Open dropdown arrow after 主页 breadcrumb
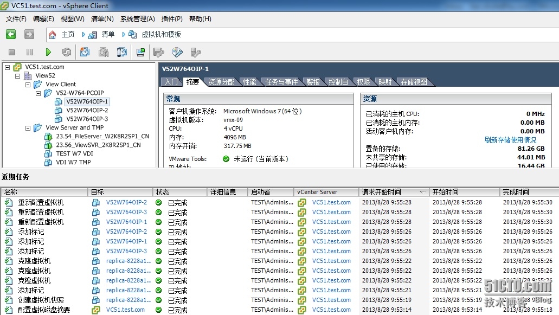Viewport: 559px width, 315px height. click(x=83, y=35)
